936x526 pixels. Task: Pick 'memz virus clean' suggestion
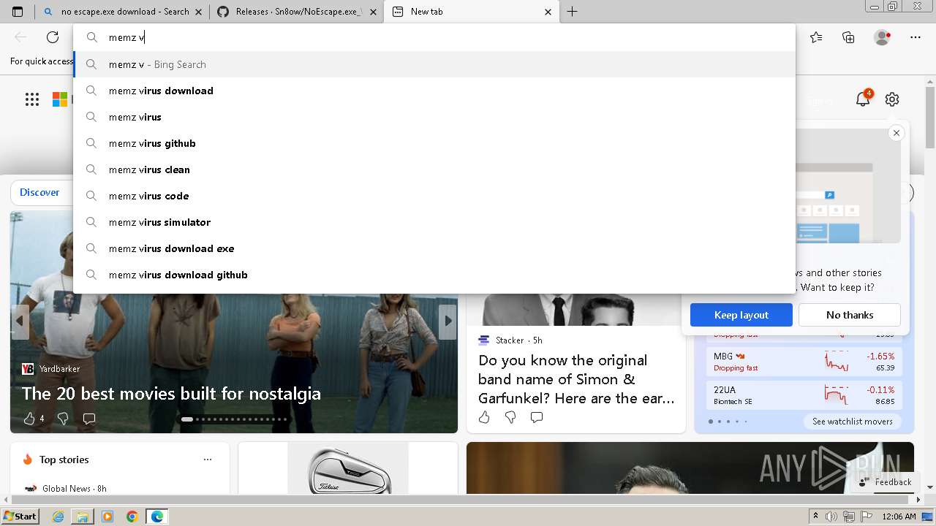coord(434,169)
